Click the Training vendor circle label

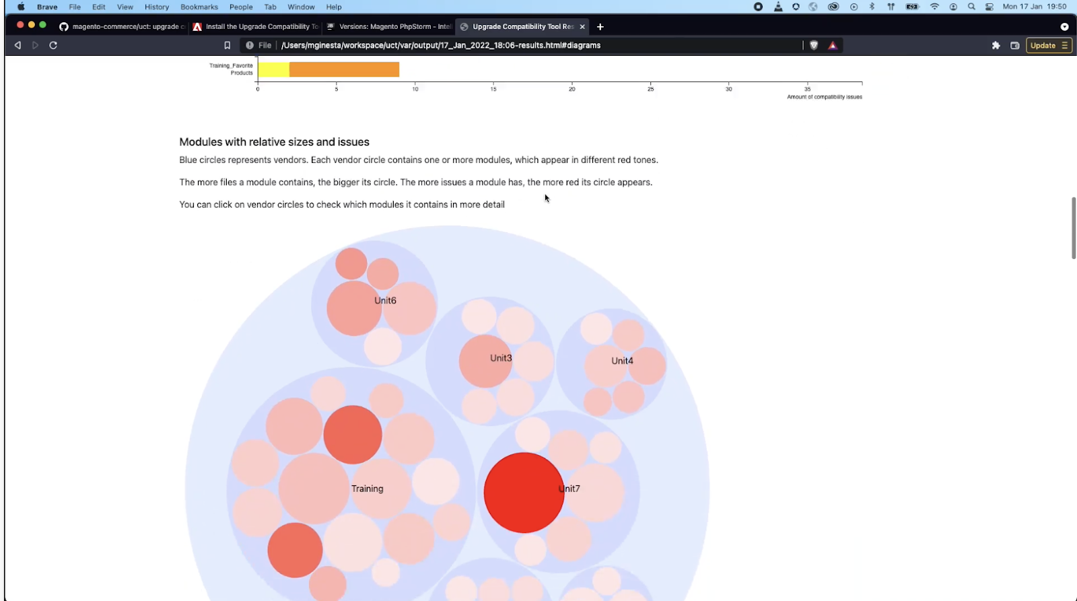[367, 489]
